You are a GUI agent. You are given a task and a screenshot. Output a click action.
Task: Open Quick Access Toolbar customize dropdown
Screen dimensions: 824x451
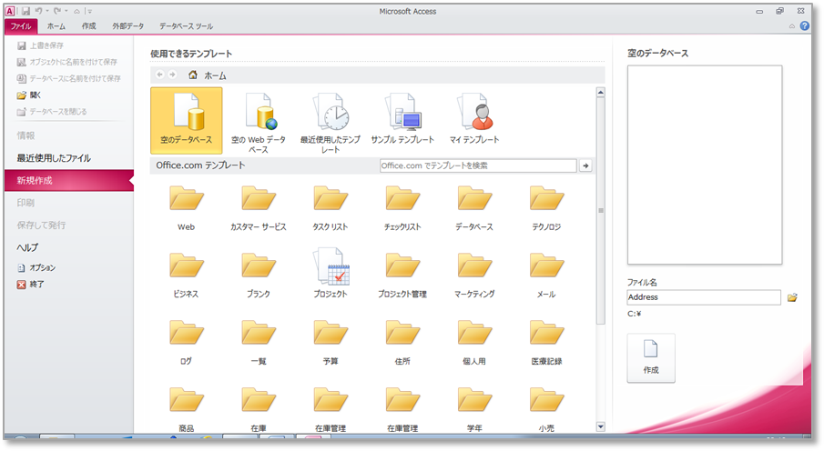click(89, 11)
